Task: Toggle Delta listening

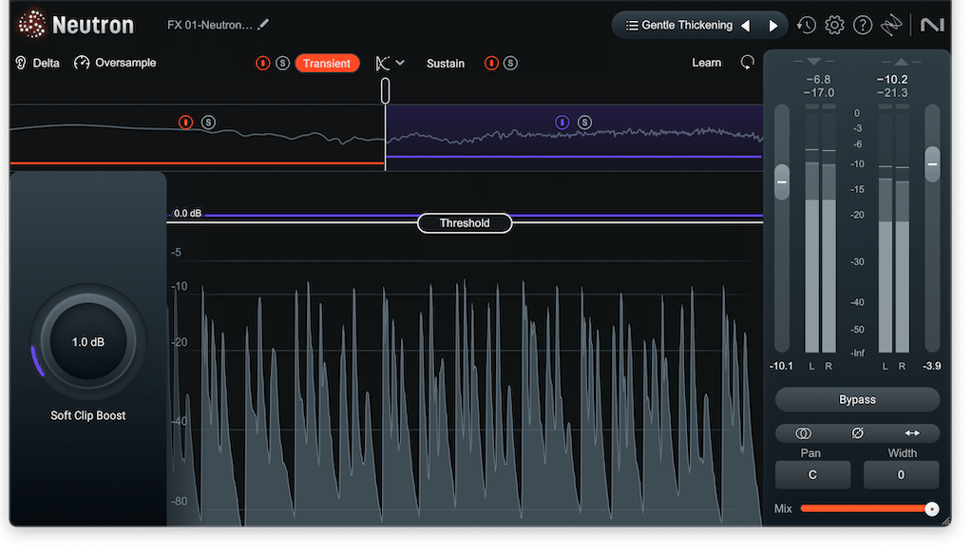Action: coord(38,63)
